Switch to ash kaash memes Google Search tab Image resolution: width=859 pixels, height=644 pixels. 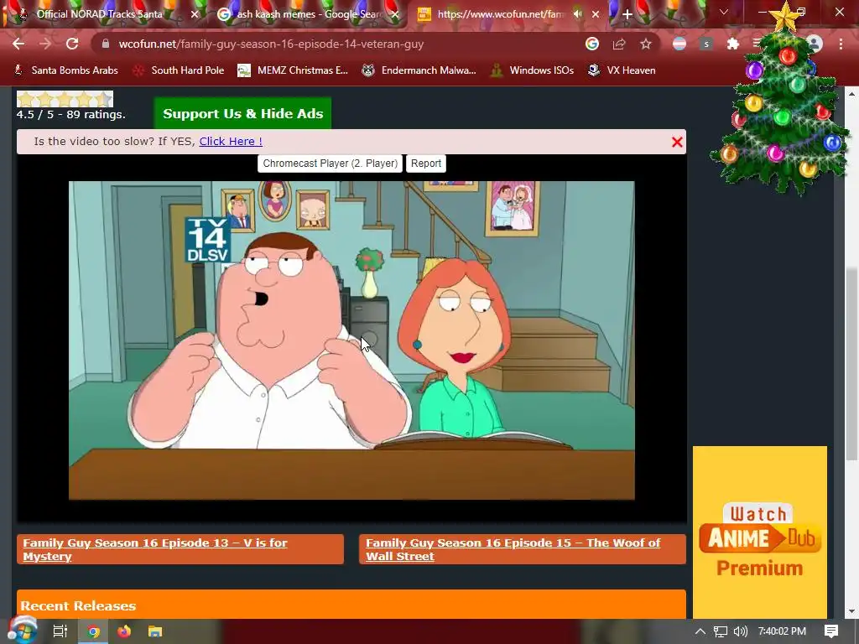point(307,14)
